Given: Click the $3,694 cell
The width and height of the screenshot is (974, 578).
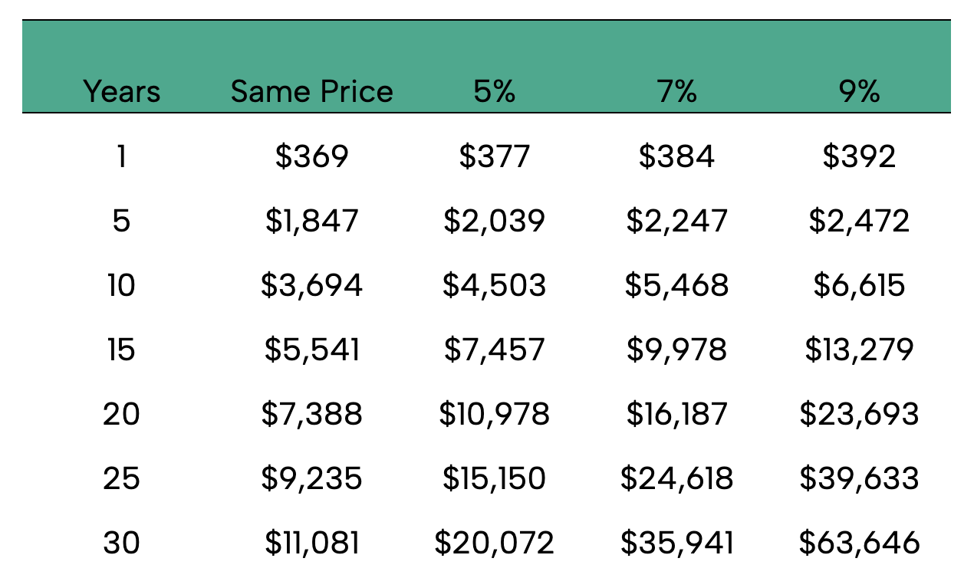Looking at the screenshot, I should click(x=311, y=285).
